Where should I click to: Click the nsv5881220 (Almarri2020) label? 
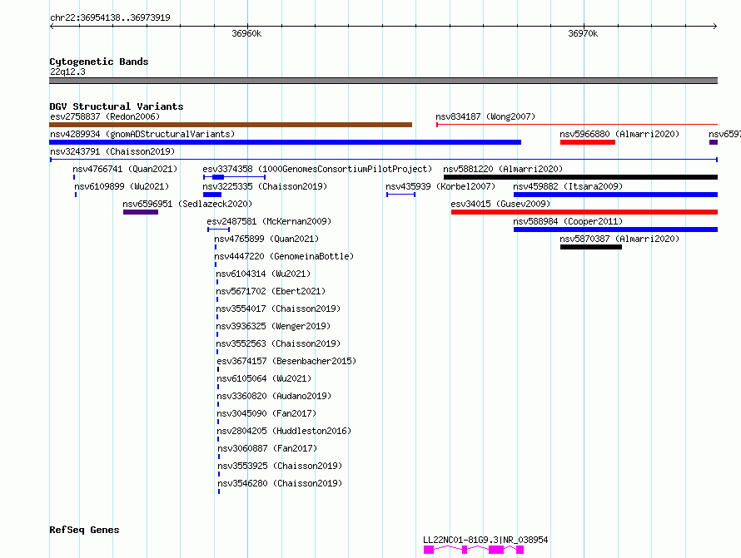click(x=503, y=169)
